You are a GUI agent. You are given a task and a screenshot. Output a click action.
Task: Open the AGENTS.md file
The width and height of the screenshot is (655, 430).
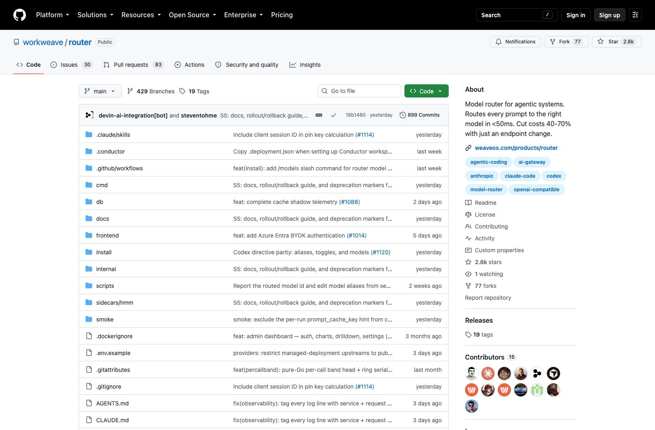tap(112, 403)
